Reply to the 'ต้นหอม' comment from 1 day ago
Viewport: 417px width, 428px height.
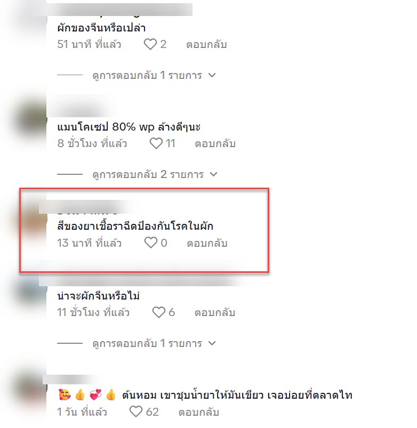[199, 412]
